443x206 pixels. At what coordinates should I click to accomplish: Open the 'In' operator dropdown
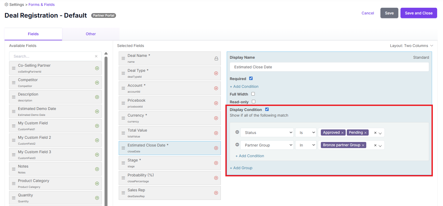(306, 145)
